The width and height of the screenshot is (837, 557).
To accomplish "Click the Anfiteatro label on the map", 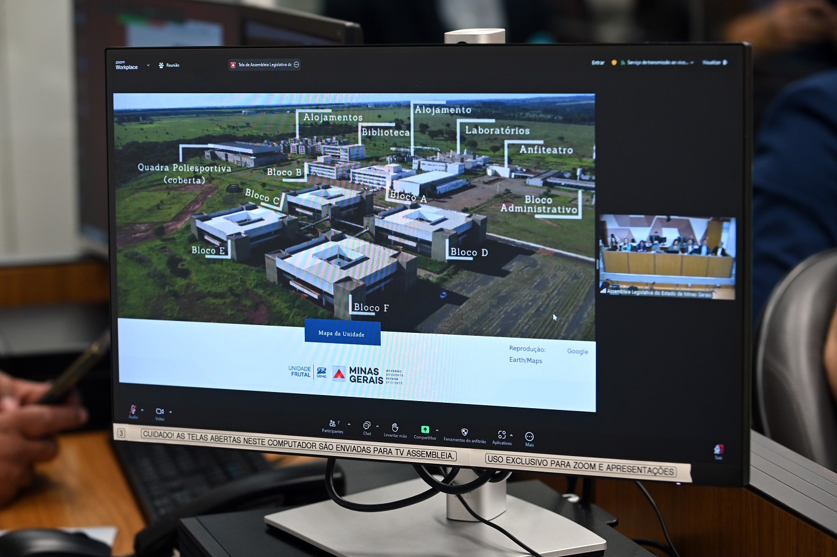I will click(x=546, y=149).
